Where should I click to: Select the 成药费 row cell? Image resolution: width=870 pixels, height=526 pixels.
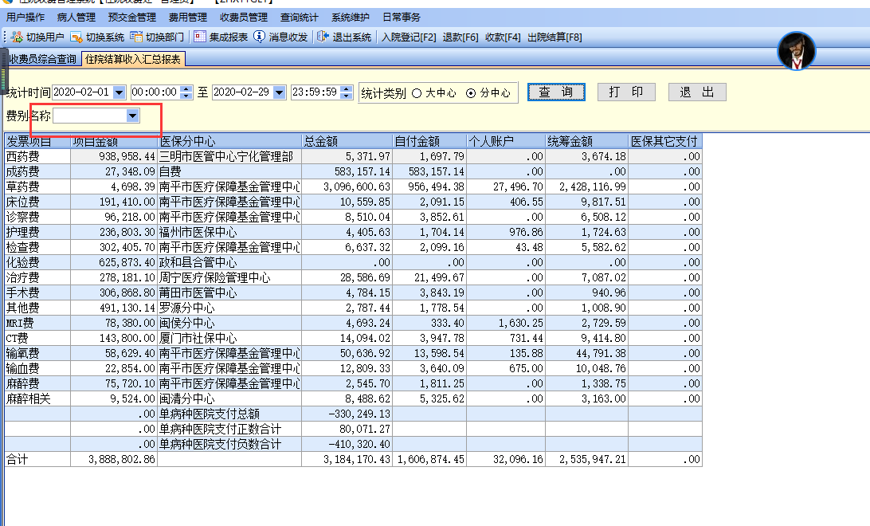(37, 171)
